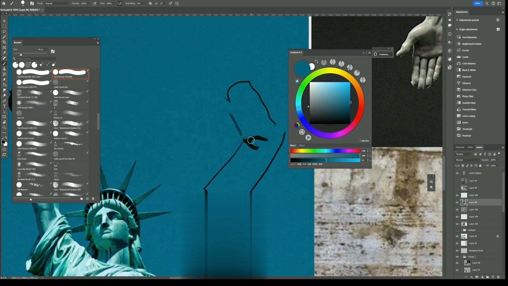
Task: Open the brush preset picker arrow
Action: (28, 3)
